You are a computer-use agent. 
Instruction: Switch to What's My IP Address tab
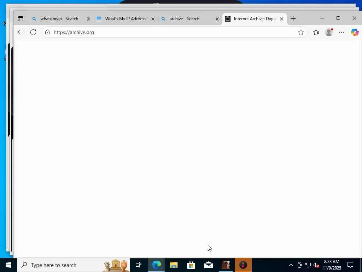point(125,19)
